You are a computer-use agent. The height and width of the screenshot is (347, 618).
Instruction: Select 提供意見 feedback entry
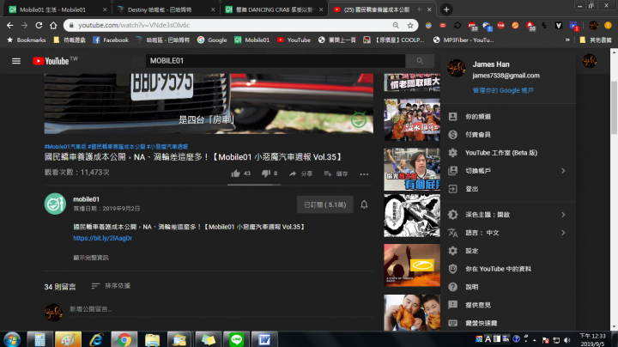click(x=507, y=305)
